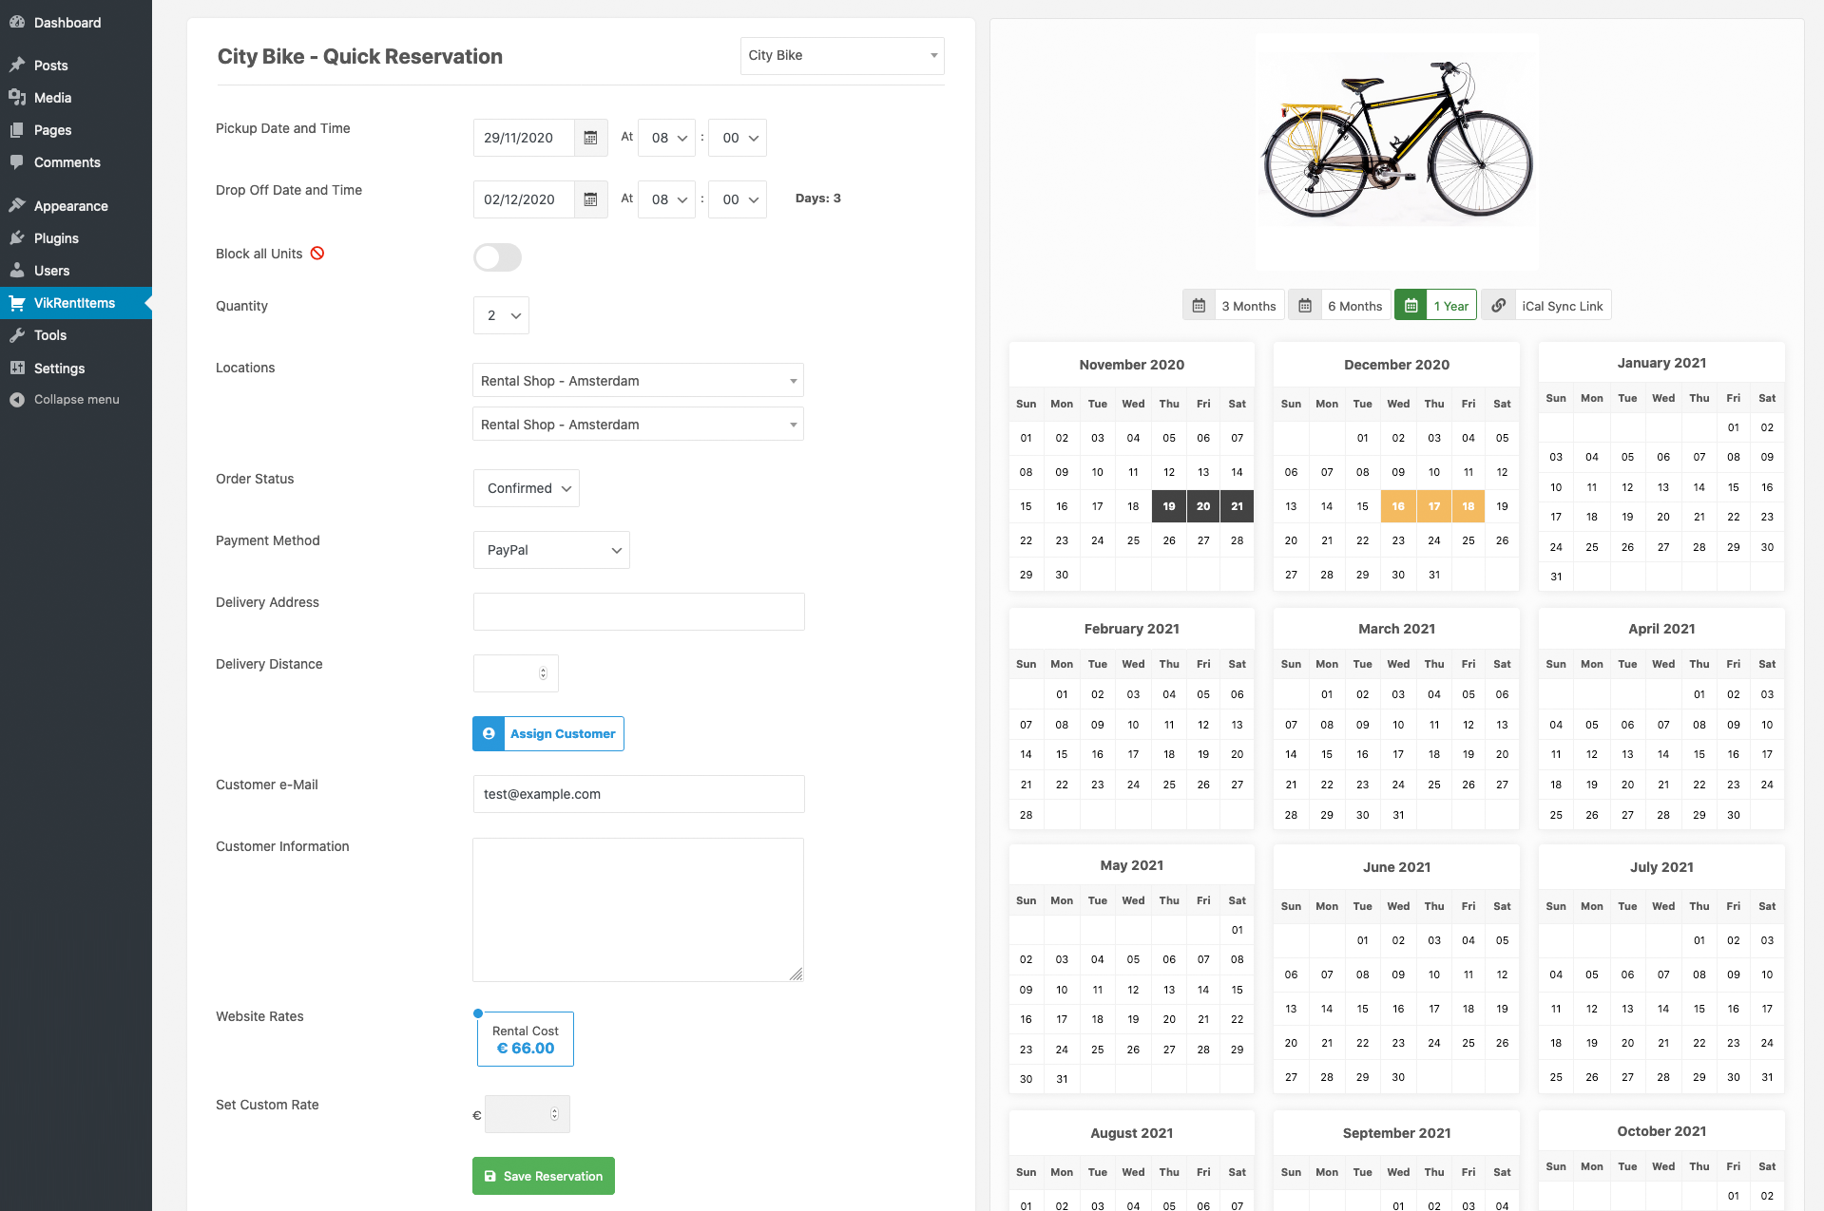Open the drop off date calendar icon
The height and width of the screenshot is (1211, 1824).
pyautogui.click(x=590, y=199)
